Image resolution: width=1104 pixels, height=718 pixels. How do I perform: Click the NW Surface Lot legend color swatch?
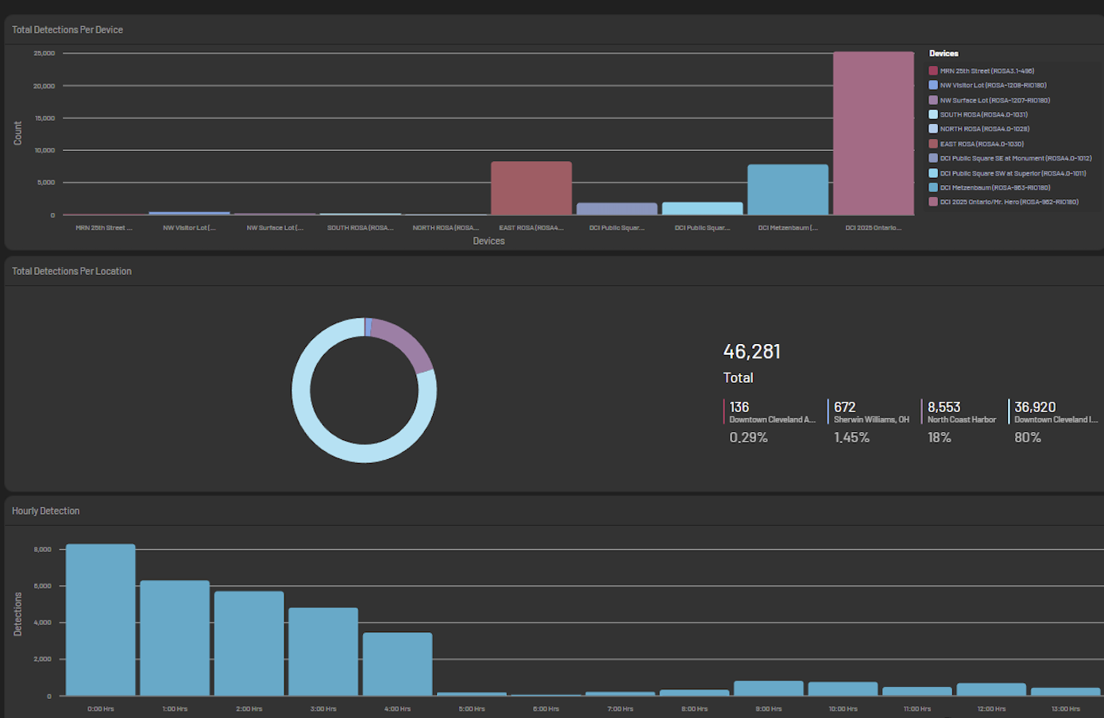(x=933, y=100)
